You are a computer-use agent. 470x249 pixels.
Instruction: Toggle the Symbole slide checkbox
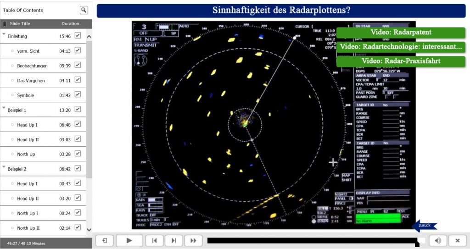pyautogui.click(x=78, y=95)
